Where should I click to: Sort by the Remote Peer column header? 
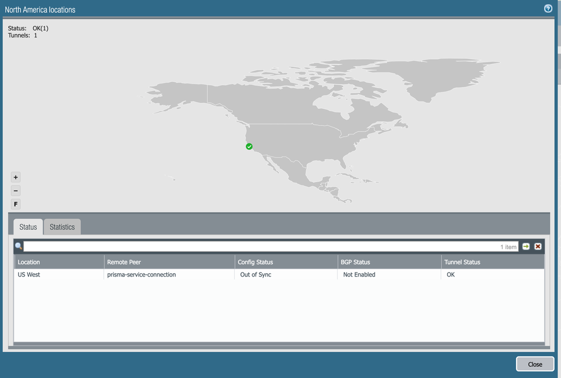click(168, 262)
